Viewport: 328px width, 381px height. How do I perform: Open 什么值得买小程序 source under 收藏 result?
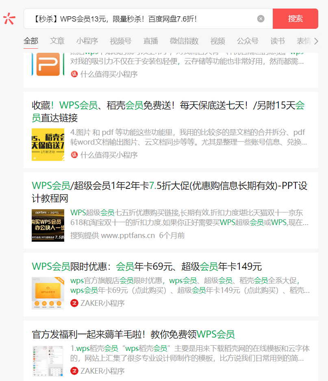(x=109, y=155)
